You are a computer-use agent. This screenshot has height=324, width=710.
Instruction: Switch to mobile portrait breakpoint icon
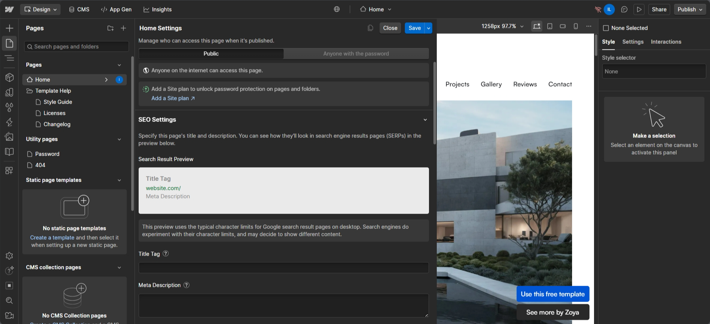pos(576,26)
